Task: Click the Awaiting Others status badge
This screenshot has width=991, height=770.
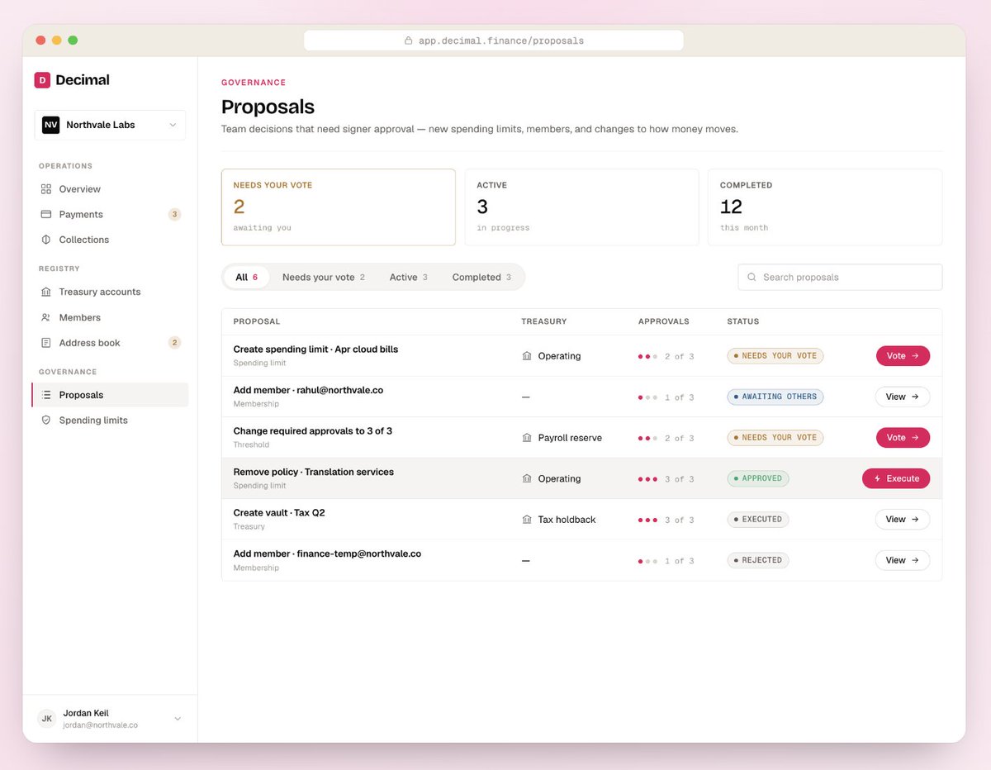Action: (x=775, y=397)
